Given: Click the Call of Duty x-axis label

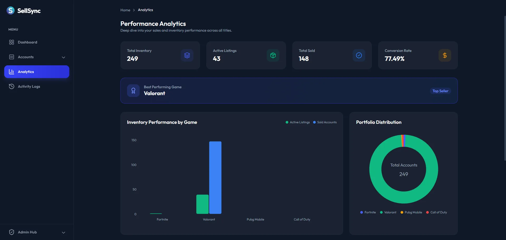Looking at the screenshot, I should [x=302, y=219].
